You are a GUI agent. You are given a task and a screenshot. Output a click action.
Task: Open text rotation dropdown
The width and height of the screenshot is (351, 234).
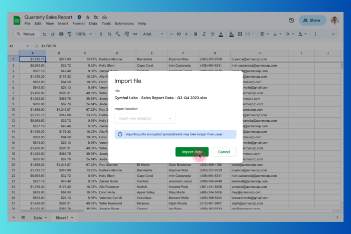pyautogui.click(x=302, y=34)
